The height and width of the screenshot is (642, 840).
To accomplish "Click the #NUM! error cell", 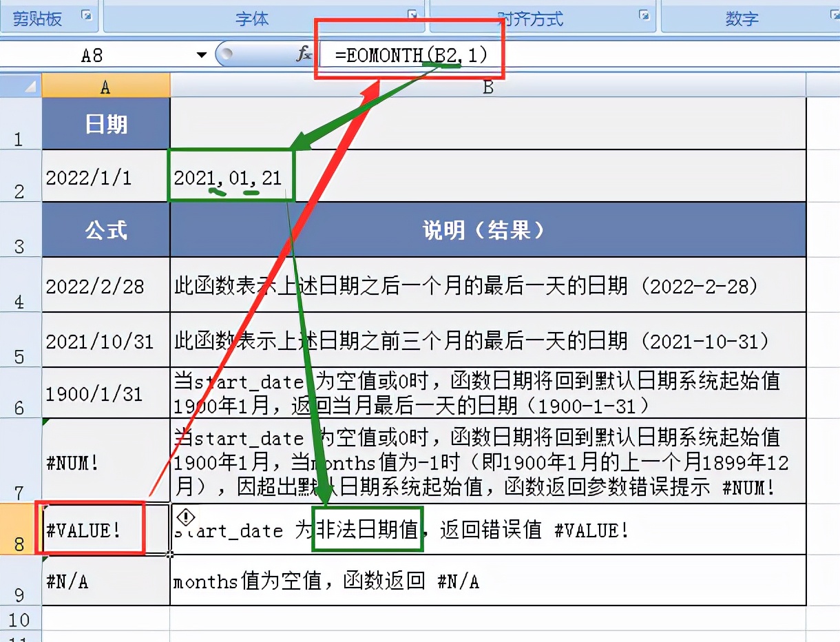I will click(106, 461).
